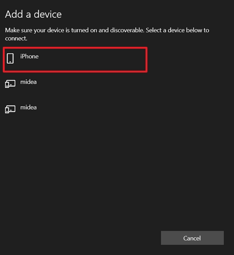Click the word connect in the instructions
Viewport: 234px width, 255px height.
[x=15, y=38]
